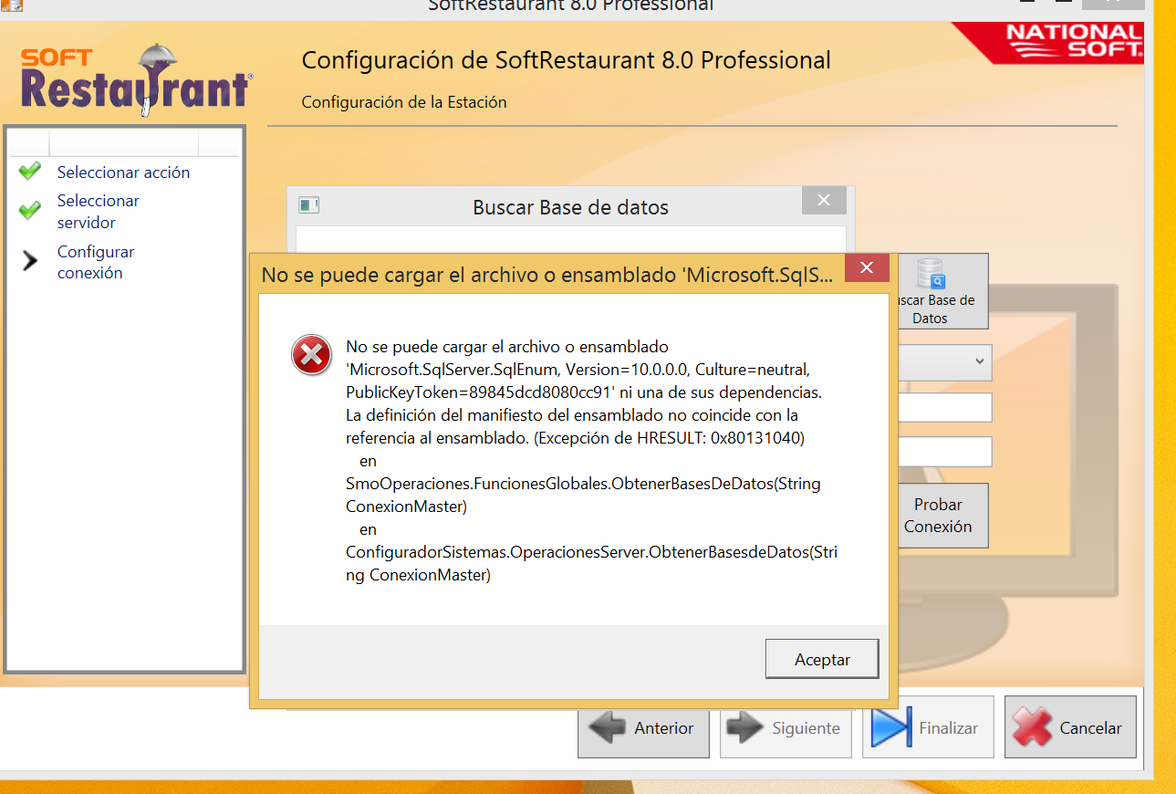This screenshot has width=1176, height=794.
Task: Click the Soft Restaurant logo
Action: 137,79
